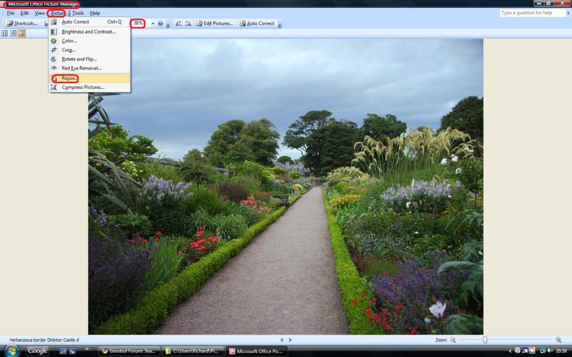
Task: Click the Rotate Left toolbar icon
Action: (178, 23)
